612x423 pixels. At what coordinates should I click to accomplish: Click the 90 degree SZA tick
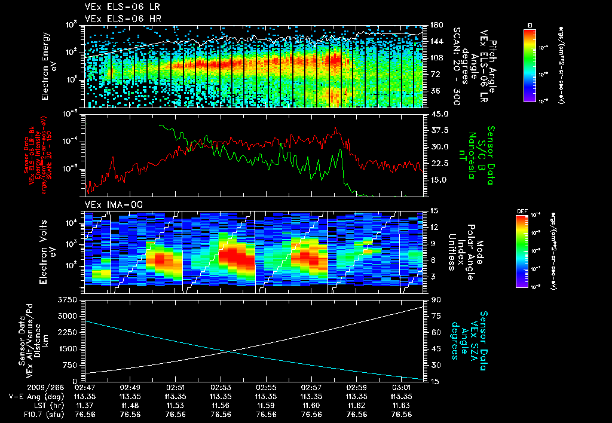[x=436, y=300]
